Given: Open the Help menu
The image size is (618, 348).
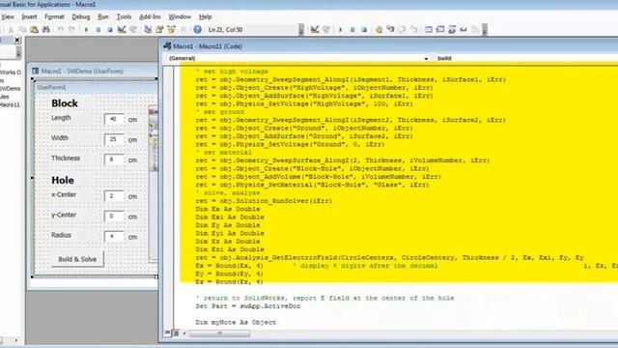Looking at the screenshot, I should click(x=205, y=17).
